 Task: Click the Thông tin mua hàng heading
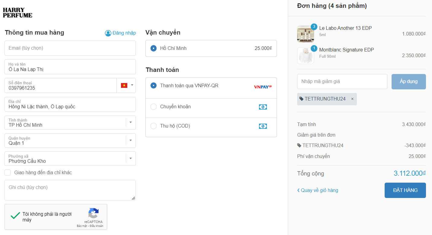click(34, 32)
